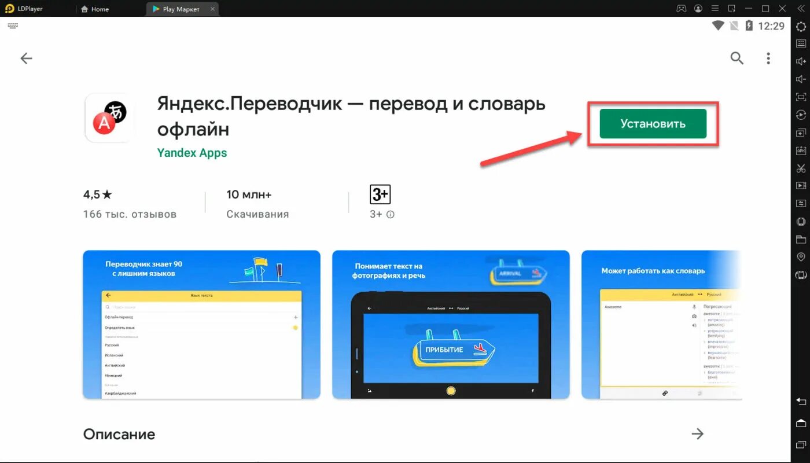Click the volume up icon
Screen dimensions: 810x463
(x=801, y=61)
